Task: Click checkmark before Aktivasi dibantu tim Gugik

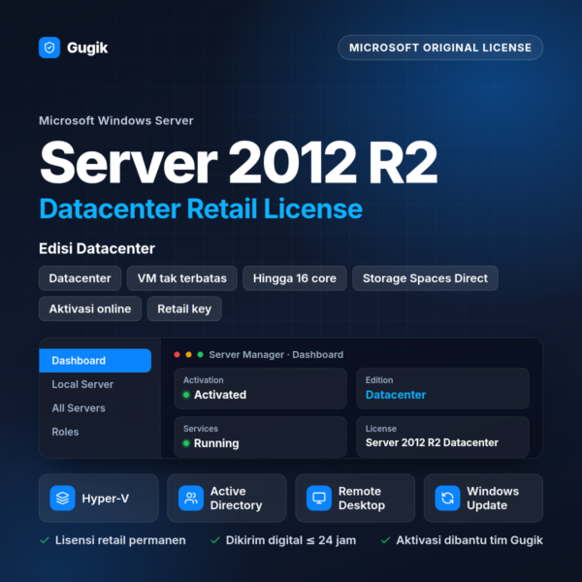Action: (385, 540)
